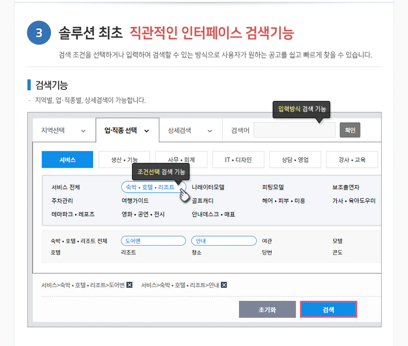
Task: Choose 여행가이드 job type
Action: click(135, 200)
